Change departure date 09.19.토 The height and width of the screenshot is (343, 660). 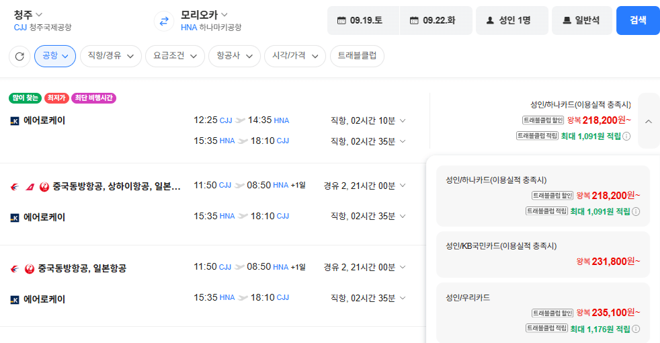point(363,20)
